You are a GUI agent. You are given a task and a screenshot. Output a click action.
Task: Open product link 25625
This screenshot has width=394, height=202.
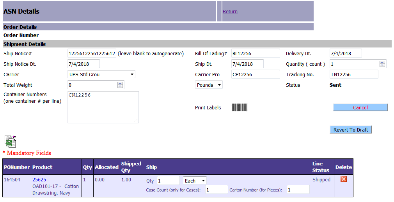[x=39, y=180]
